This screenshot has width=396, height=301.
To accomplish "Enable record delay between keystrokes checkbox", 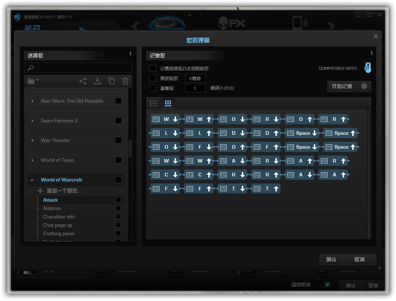I will (x=153, y=68).
